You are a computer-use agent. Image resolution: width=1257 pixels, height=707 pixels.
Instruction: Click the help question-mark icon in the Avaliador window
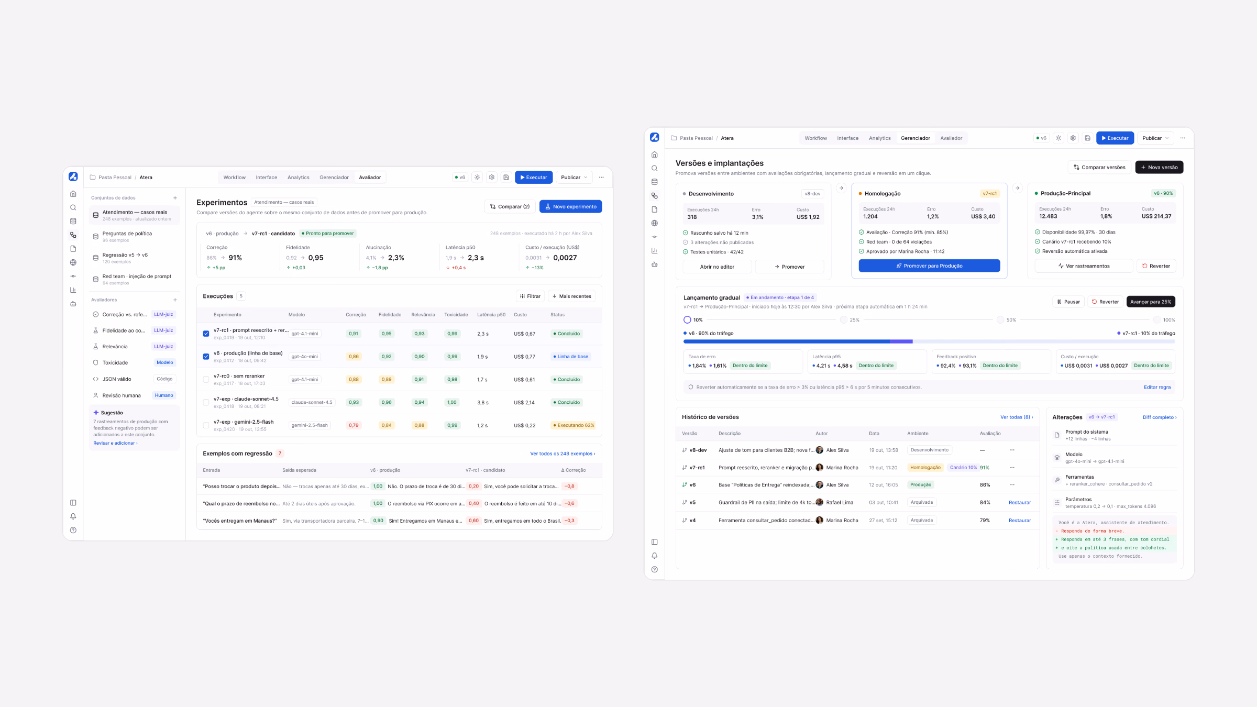click(73, 530)
